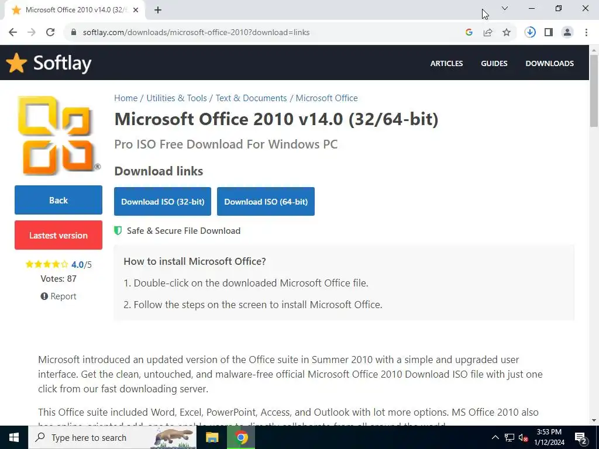Open Text & Documents breadcrumb

(x=251, y=98)
